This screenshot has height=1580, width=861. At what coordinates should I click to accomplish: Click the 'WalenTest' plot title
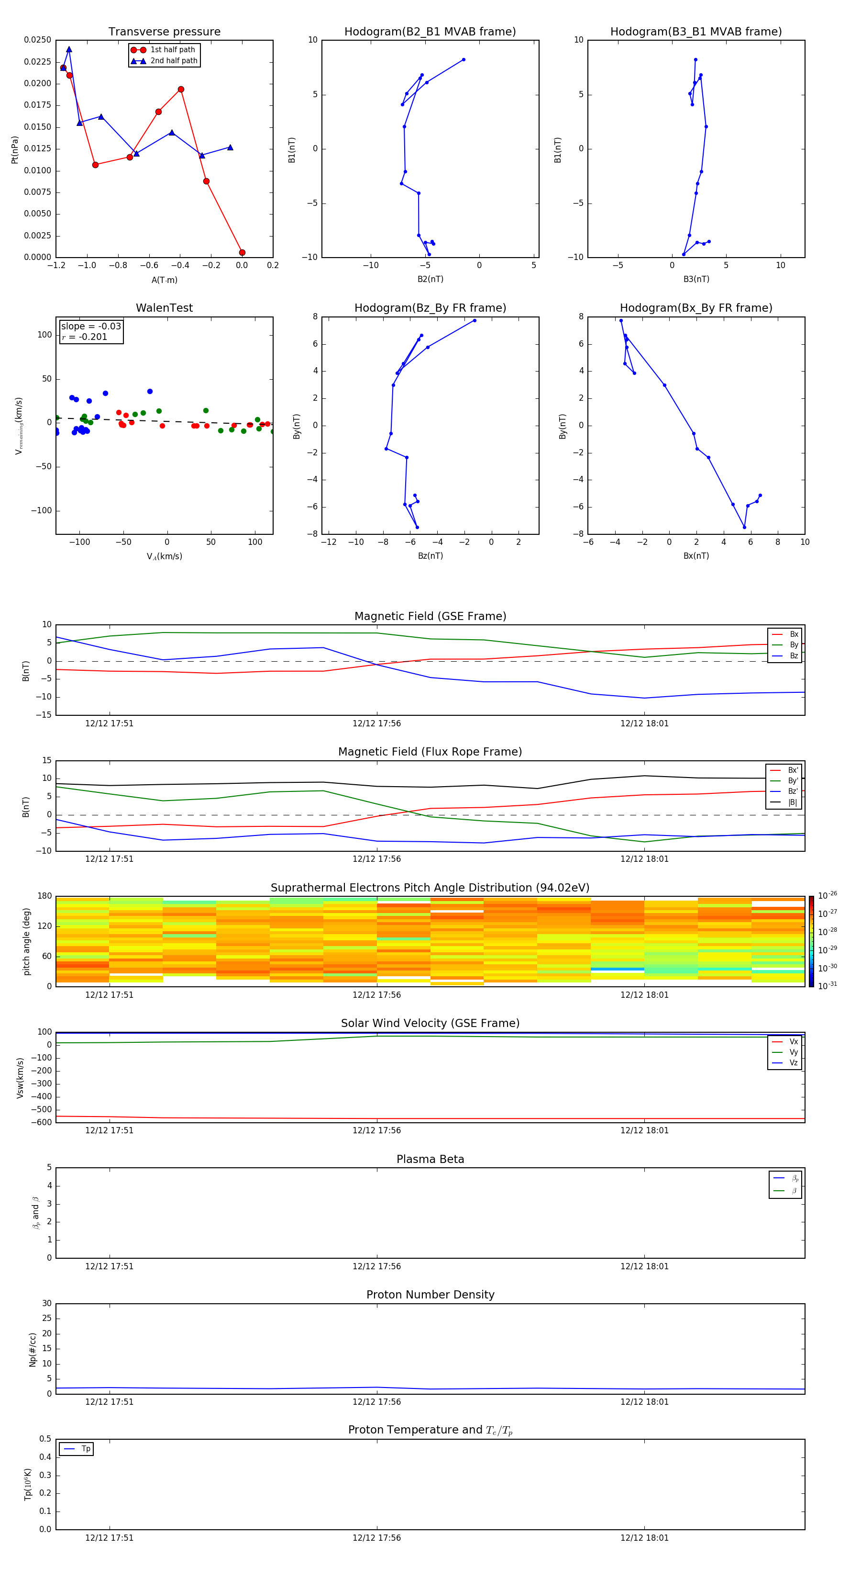pyautogui.click(x=164, y=308)
